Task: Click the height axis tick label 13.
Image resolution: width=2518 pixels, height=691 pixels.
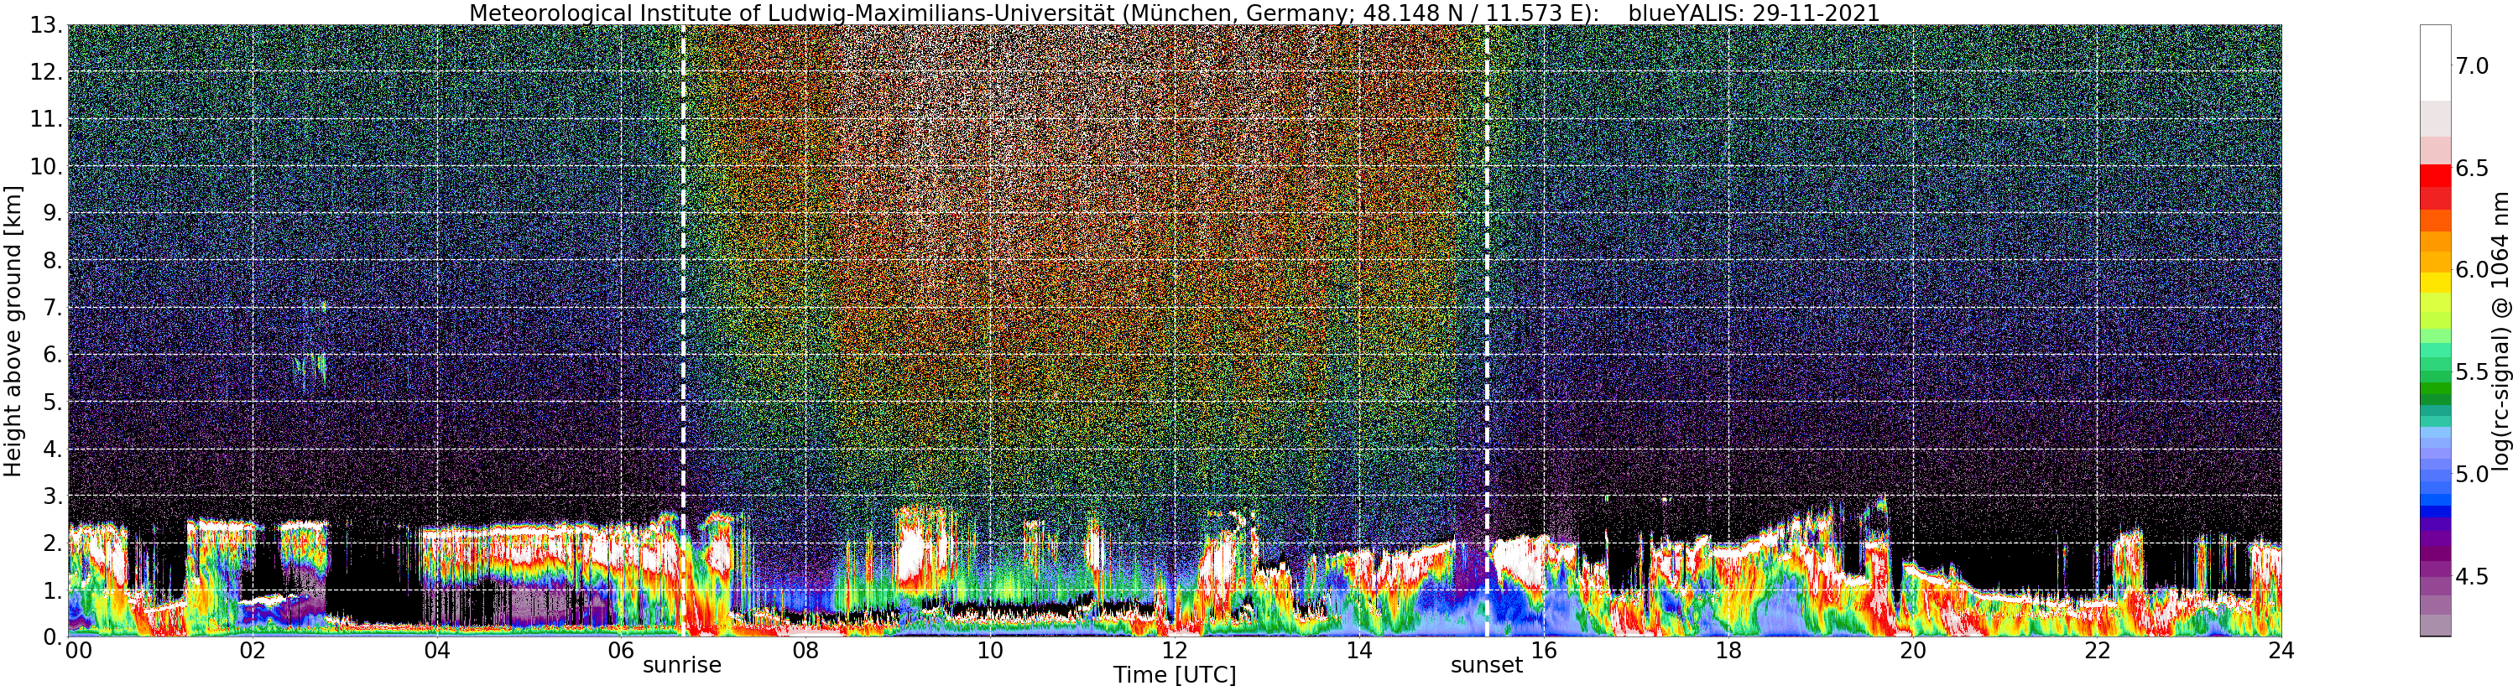Action: pos(47,26)
